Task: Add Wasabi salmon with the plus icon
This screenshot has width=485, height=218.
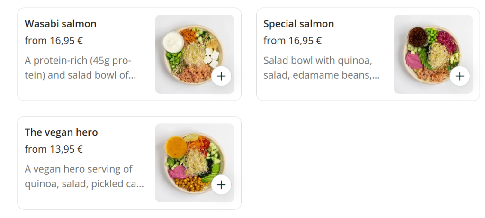Action: tap(221, 76)
